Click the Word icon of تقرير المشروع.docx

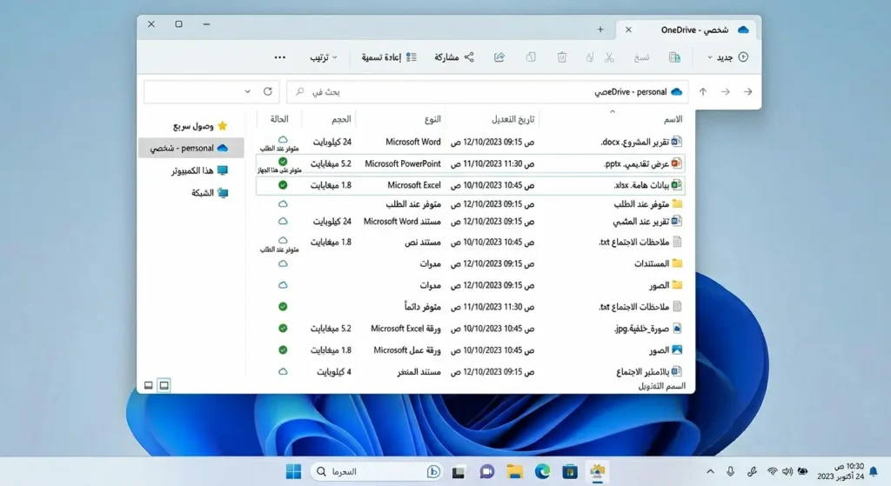677,142
